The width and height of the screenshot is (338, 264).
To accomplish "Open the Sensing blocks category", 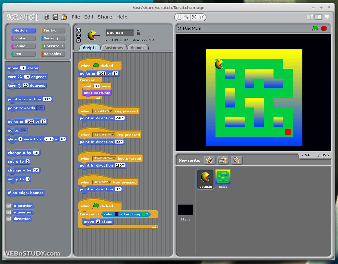I will (x=53, y=38).
